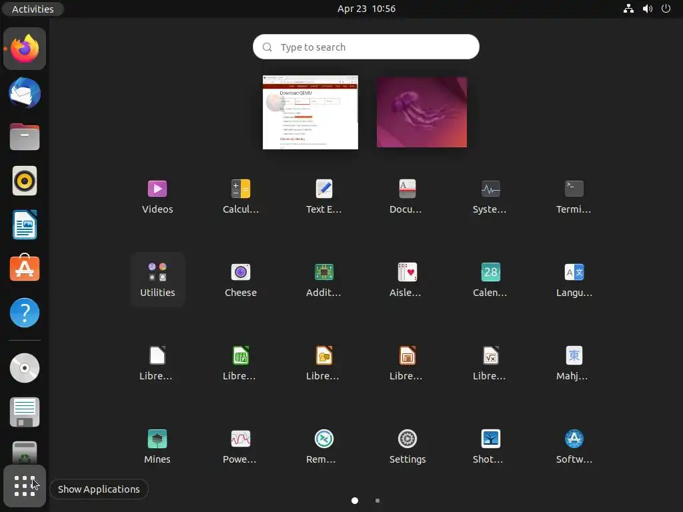The height and width of the screenshot is (512, 683).
Task: Select the first app grid page dot
Action: [x=355, y=501]
